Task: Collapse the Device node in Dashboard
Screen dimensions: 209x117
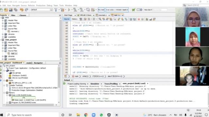Action: [x=4, y=71]
